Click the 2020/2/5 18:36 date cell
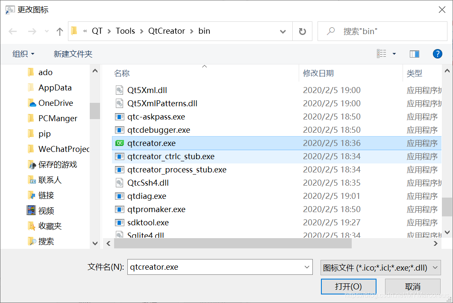Image resolution: width=453 pixels, height=303 pixels. pos(332,143)
